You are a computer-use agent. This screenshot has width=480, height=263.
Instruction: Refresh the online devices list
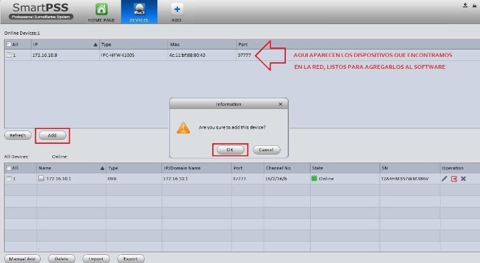(x=18, y=135)
